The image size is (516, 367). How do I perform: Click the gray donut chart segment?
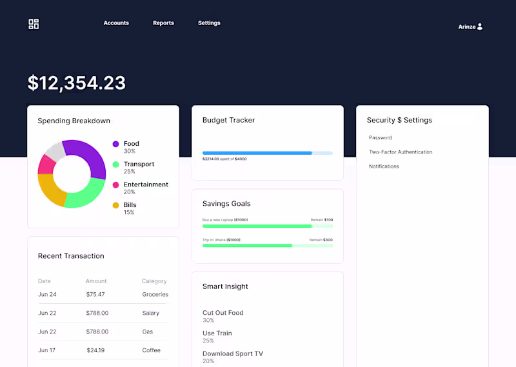55,151
